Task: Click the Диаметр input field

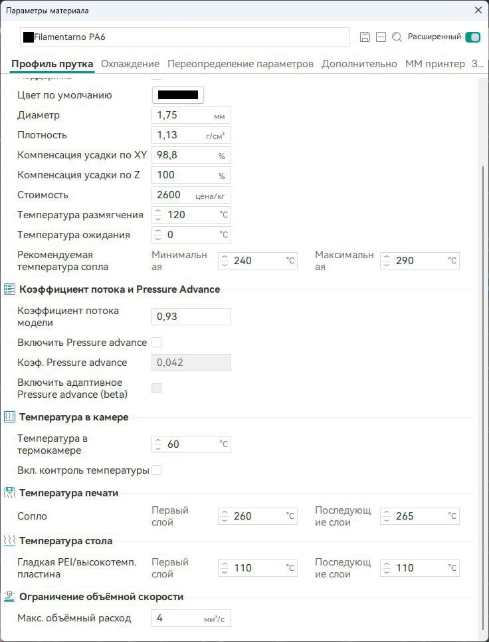Action: tap(183, 115)
